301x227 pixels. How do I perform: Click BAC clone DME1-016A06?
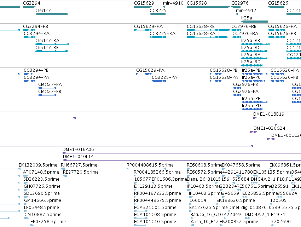point(78,150)
